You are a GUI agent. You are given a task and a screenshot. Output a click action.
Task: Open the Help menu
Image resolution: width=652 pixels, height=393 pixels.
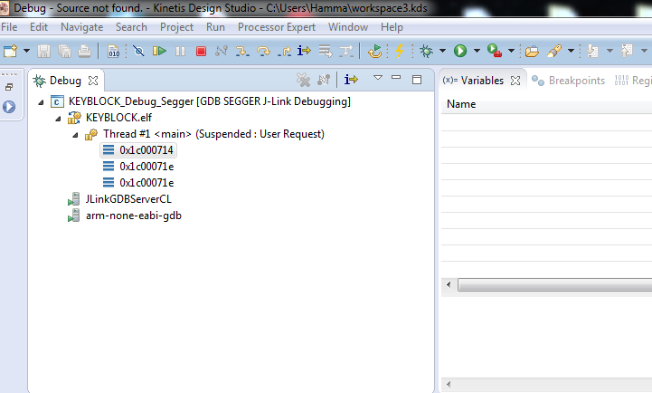[392, 27]
